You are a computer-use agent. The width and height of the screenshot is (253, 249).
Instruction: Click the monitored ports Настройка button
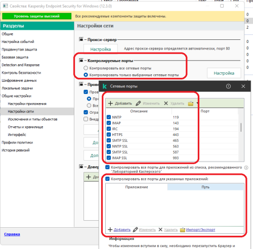click(x=224, y=73)
